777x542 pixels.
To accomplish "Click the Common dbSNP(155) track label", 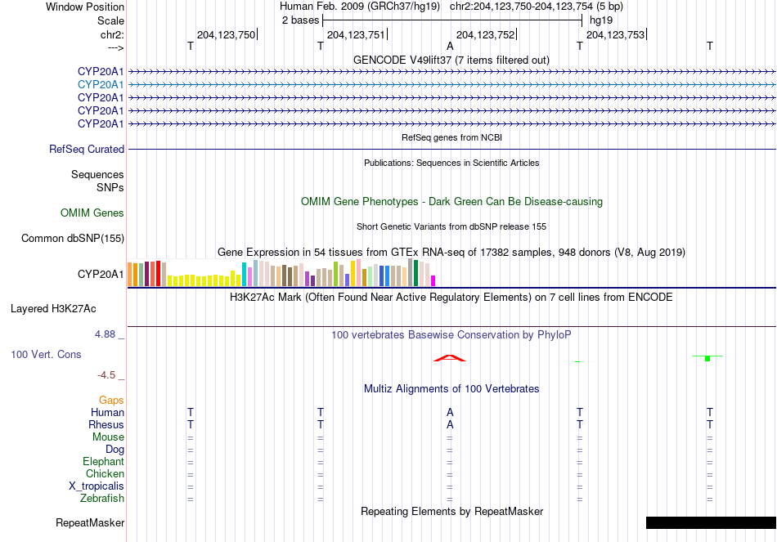I will click(72, 239).
